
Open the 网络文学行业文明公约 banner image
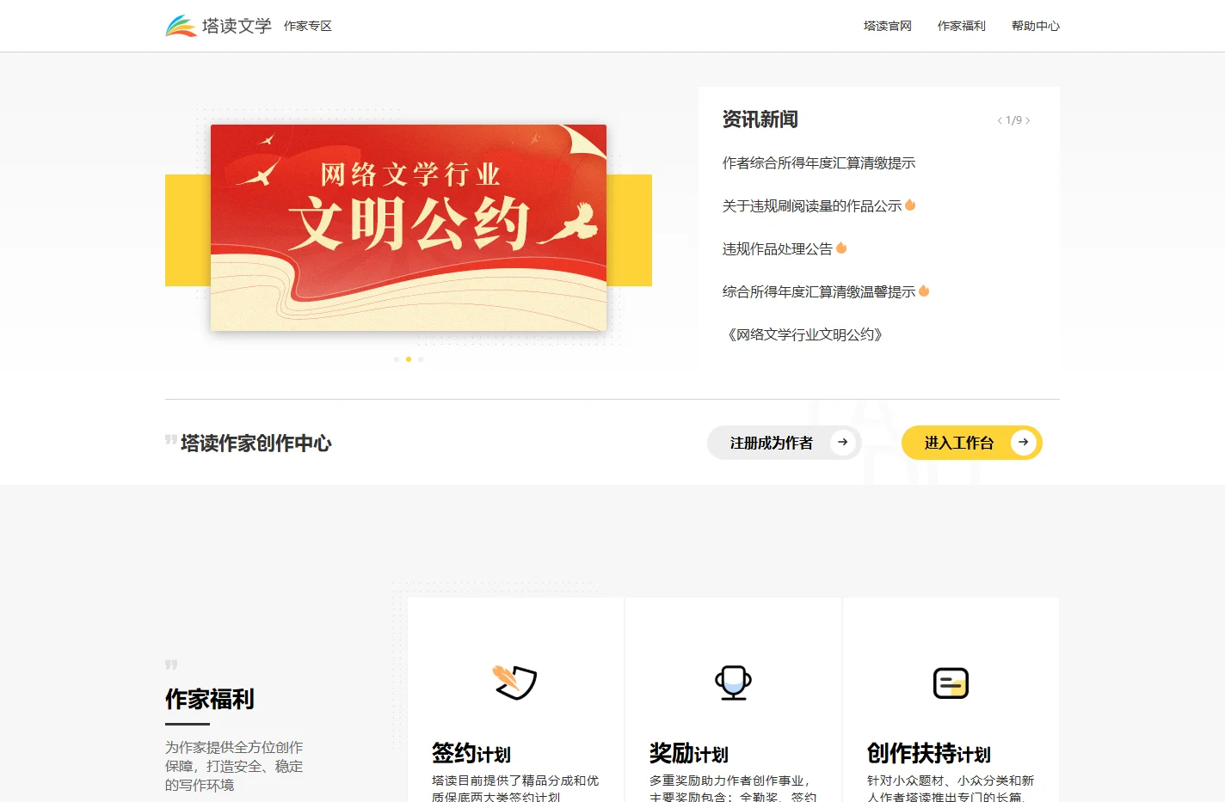[409, 228]
